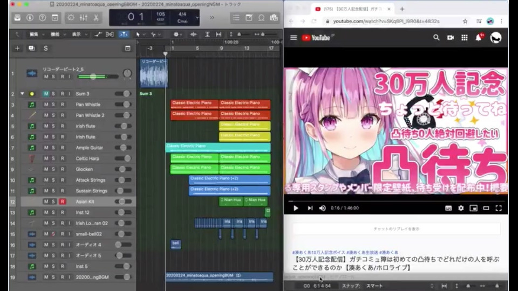Open the 編集 edit dropdown menu
The height and width of the screenshot is (291, 518).
point(36,34)
